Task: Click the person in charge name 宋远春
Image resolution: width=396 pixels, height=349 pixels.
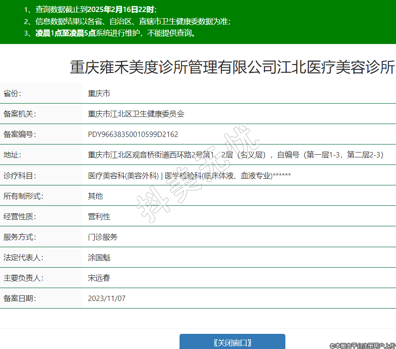Action: tap(99, 278)
